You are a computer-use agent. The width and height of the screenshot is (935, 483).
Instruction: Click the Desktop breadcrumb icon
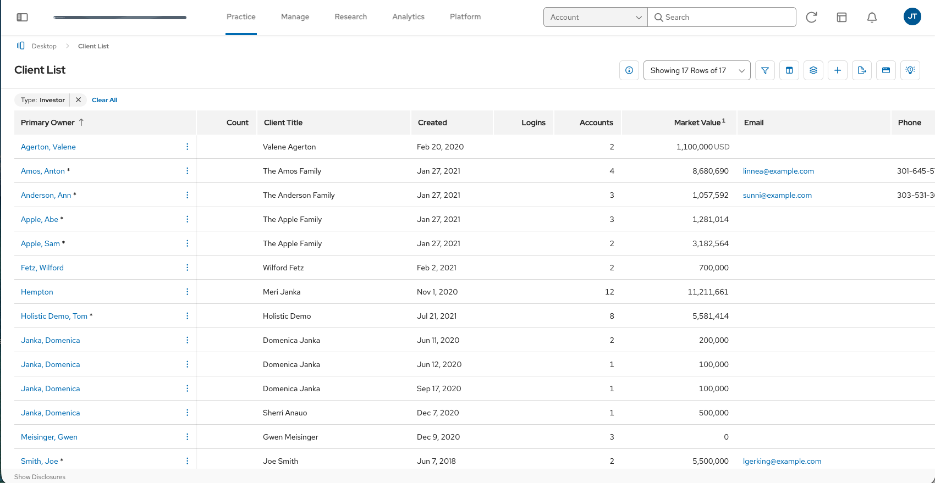21,46
